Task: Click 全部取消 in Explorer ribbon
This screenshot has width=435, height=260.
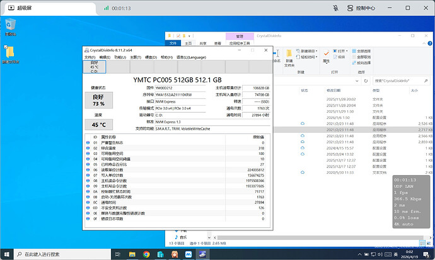Action: pos(361,57)
